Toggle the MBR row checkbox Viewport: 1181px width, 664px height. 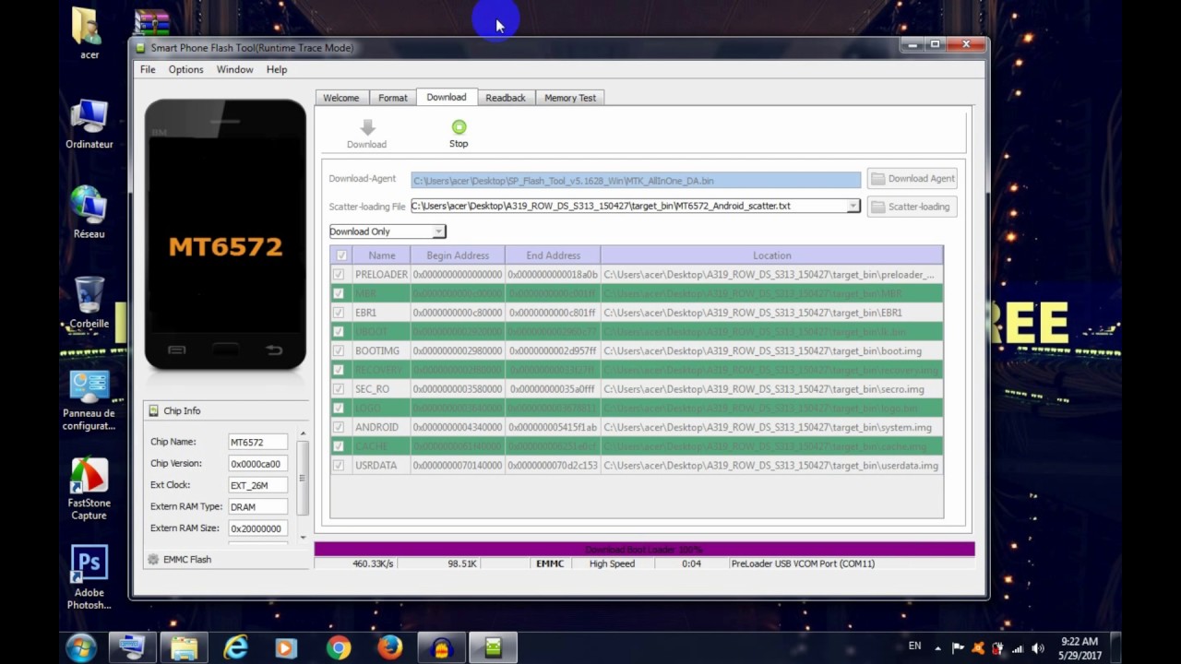[339, 293]
